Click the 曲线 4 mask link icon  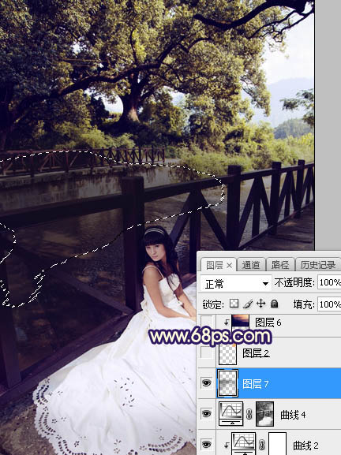coord(249,414)
